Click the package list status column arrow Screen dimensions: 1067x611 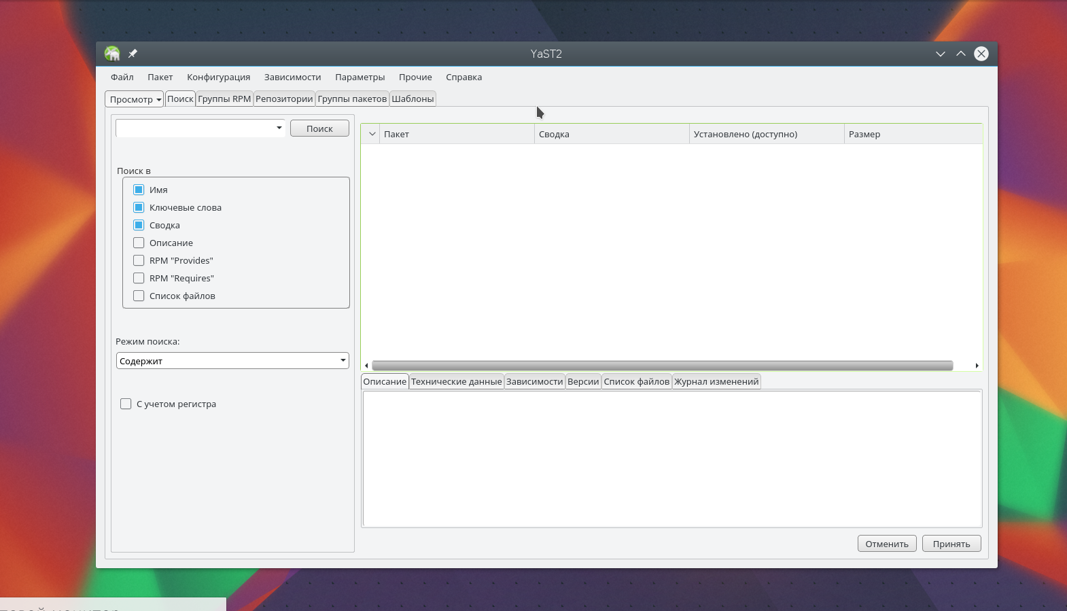pyautogui.click(x=372, y=134)
